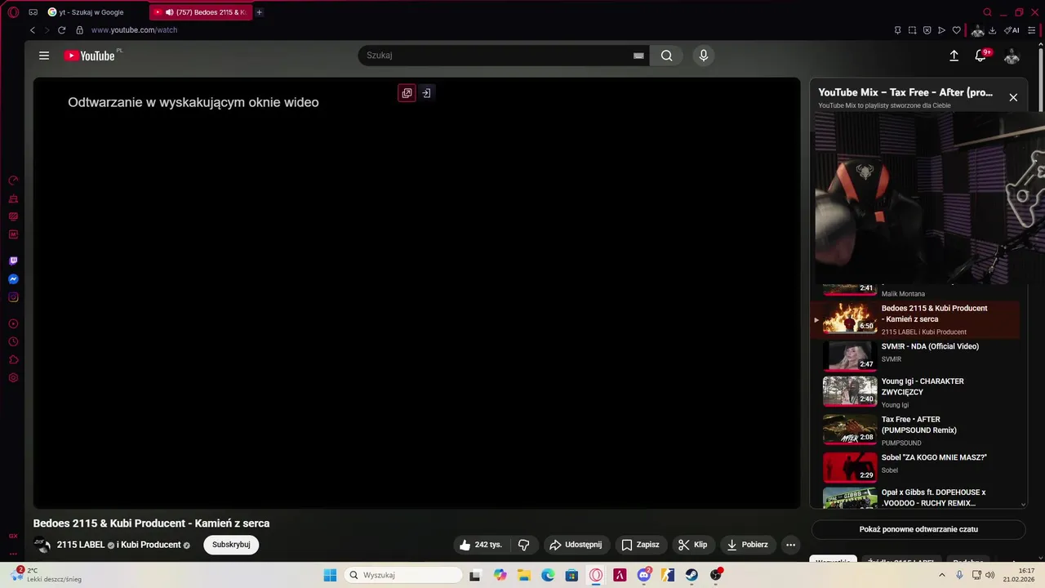
Task: Open Windows Start menu
Action: (330, 575)
